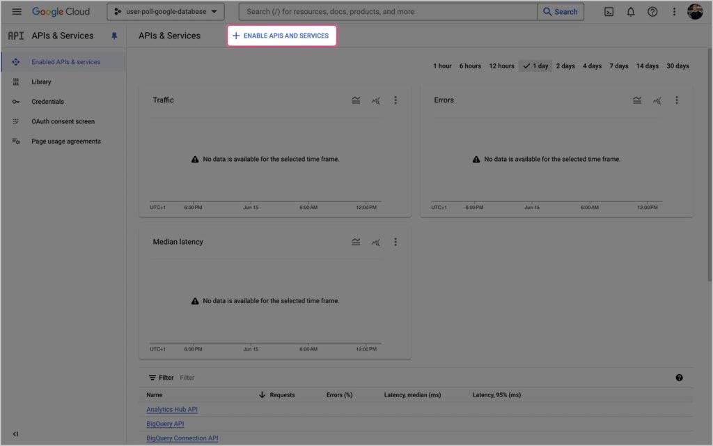The image size is (713, 446).
Task: Unpin APIs & Services with the pin icon
Action: pyautogui.click(x=114, y=36)
